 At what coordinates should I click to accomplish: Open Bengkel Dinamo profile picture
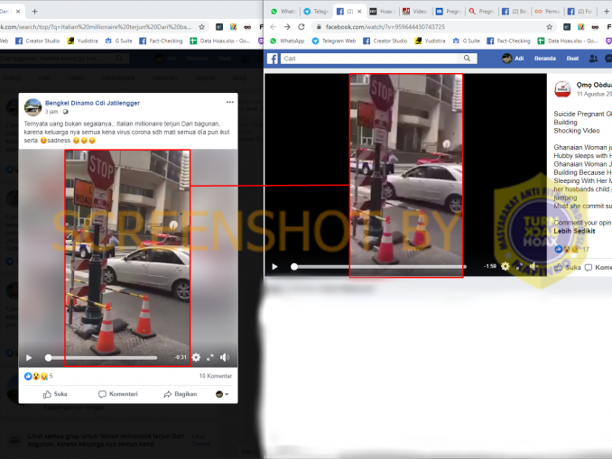(x=32, y=107)
